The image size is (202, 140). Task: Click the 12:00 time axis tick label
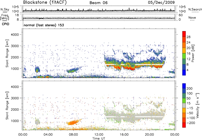99,135
